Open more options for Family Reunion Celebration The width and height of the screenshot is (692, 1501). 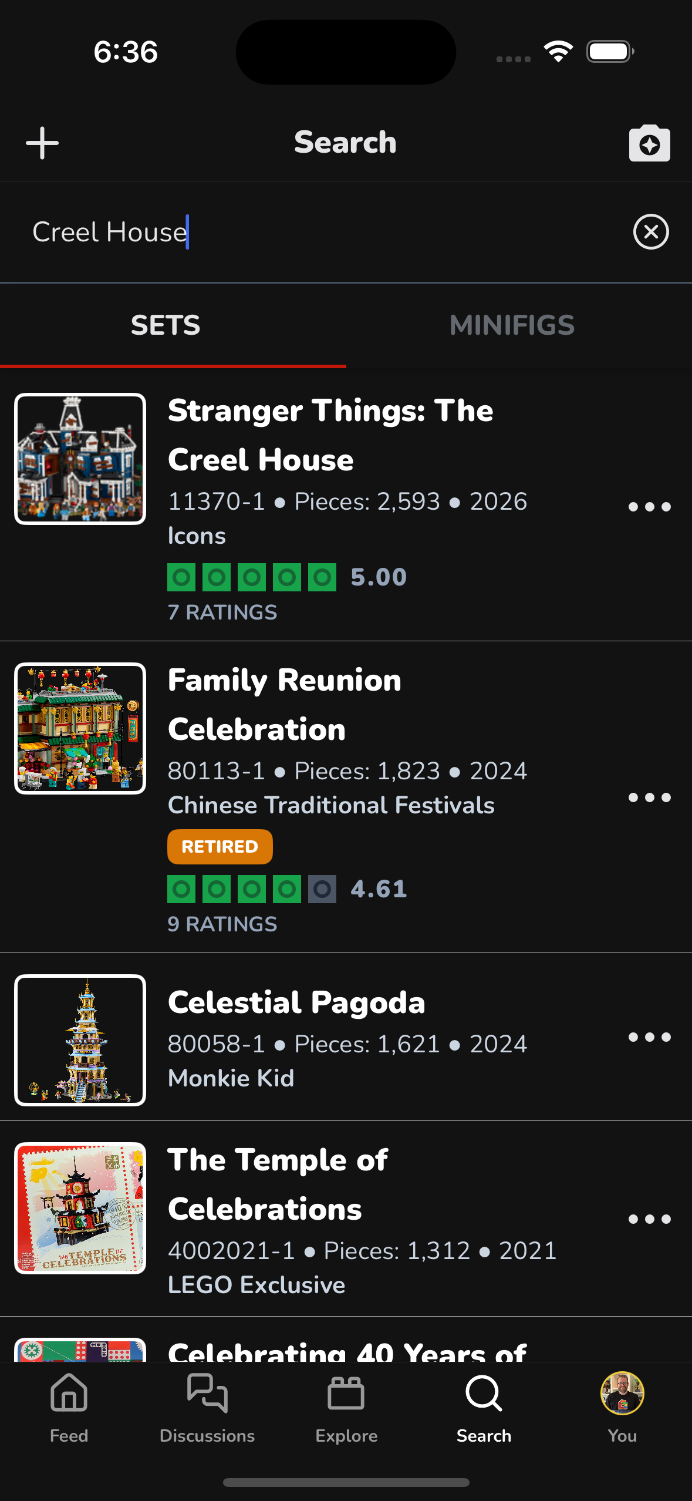[x=649, y=797]
